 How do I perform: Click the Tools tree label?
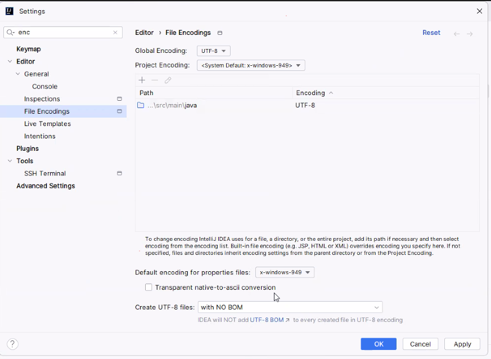coord(25,161)
